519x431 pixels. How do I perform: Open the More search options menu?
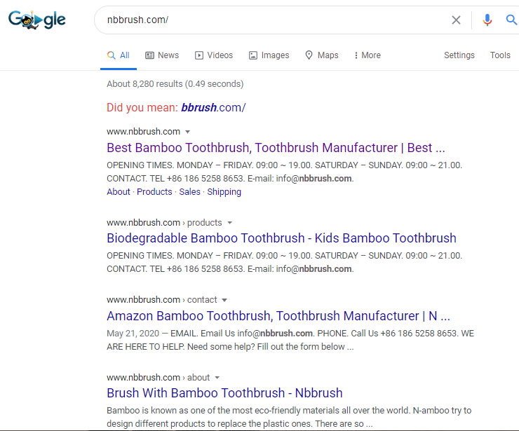pyautogui.click(x=368, y=55)
